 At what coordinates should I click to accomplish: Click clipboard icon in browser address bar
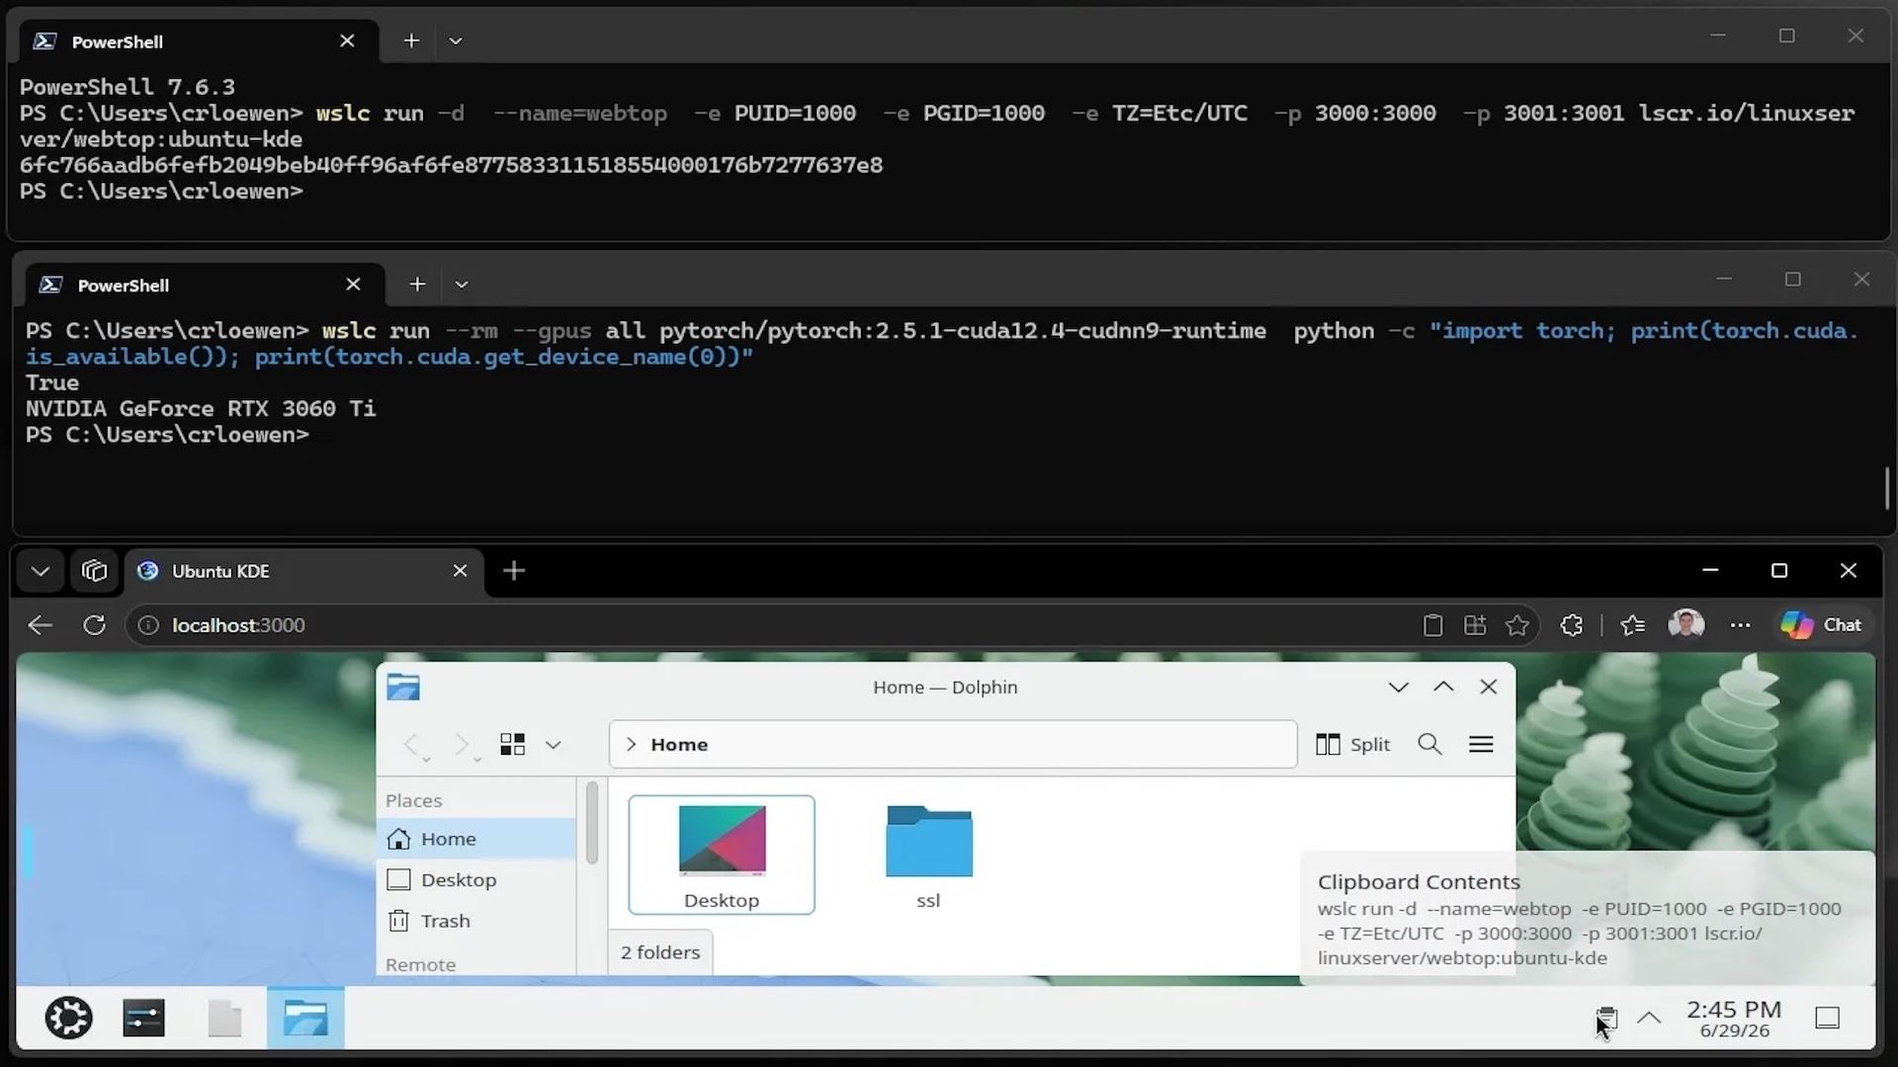[1432, 625]
